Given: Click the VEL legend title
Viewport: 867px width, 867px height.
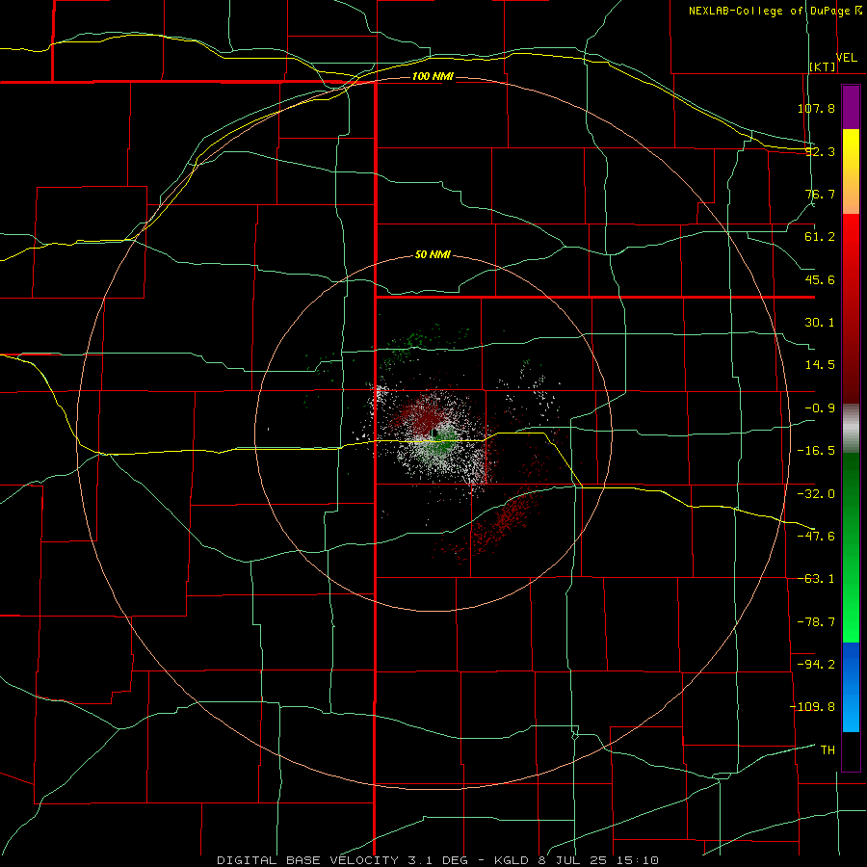Looking at the screenshot, I should pos(847,58).
